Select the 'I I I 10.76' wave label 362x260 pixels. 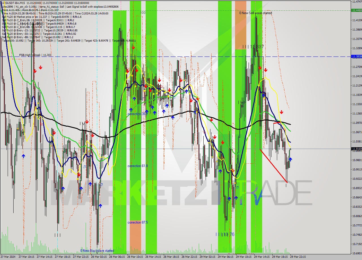tap(225, 234)
